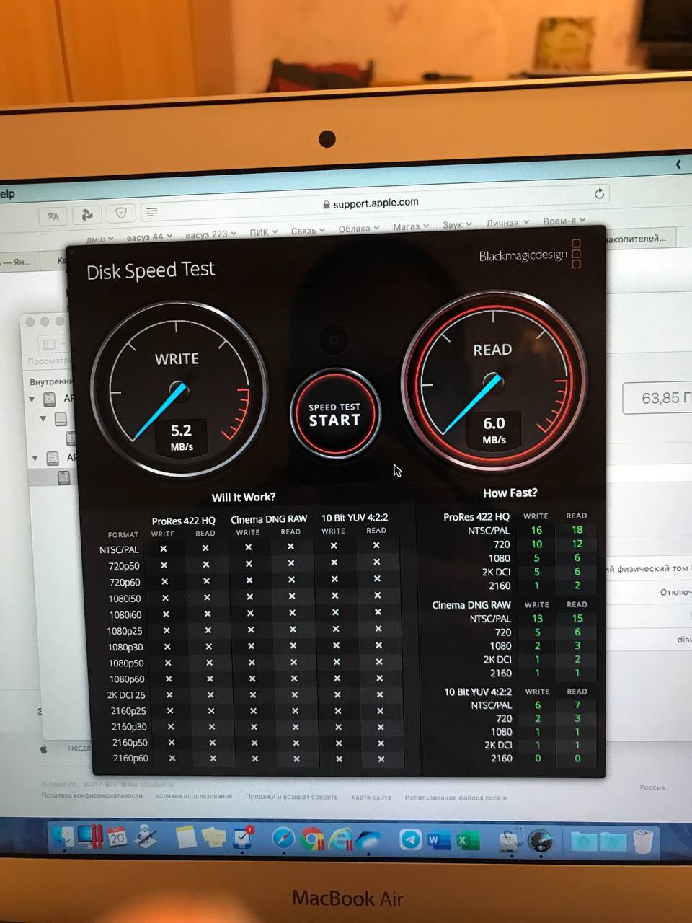692x923 pixels.
Task: Click the Apple logo in page footer
Action: (x=44, y=749)
